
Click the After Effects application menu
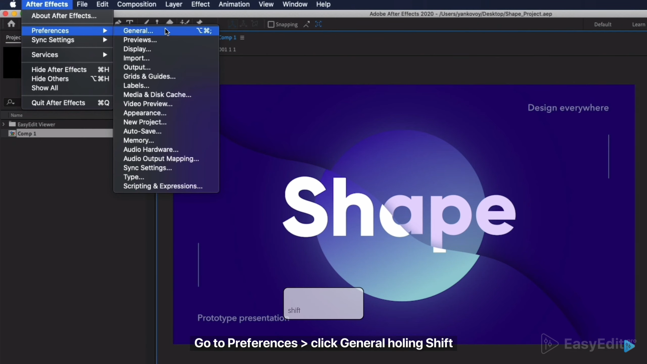coord(47,4)
